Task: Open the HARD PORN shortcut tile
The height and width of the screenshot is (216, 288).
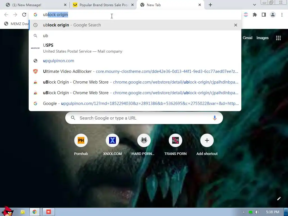Action: 144,145
